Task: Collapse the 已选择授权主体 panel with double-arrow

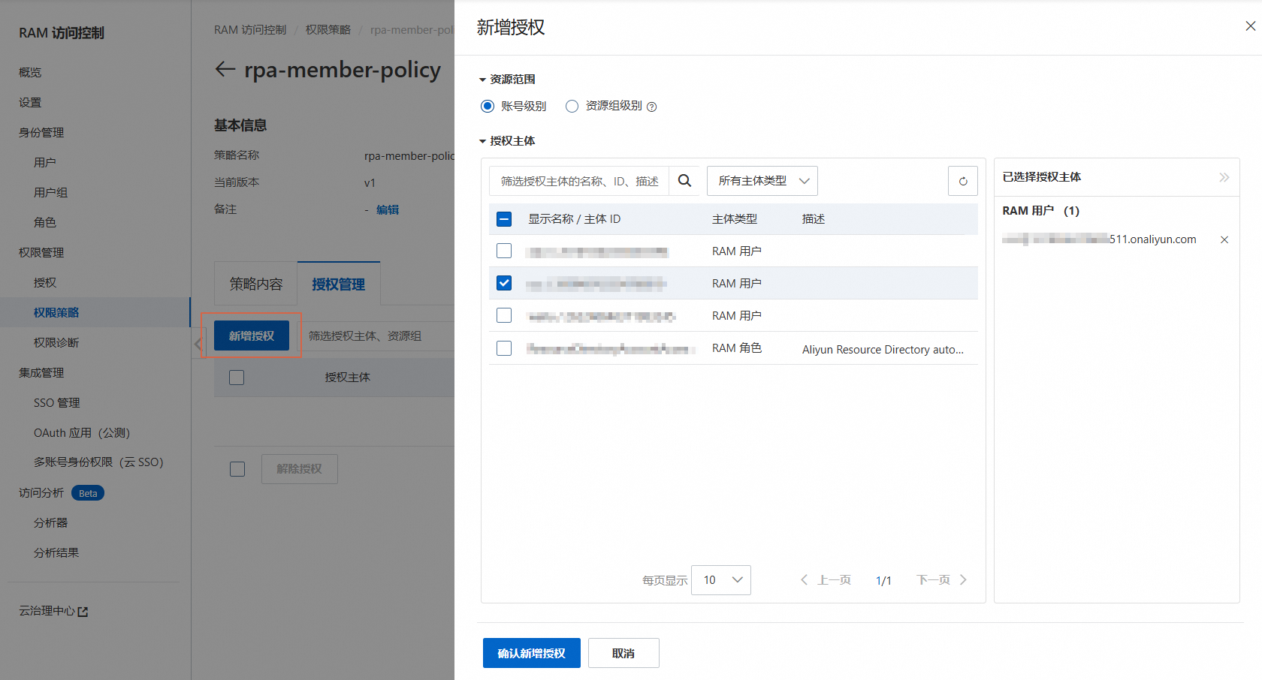Action: pos(1224,177)
